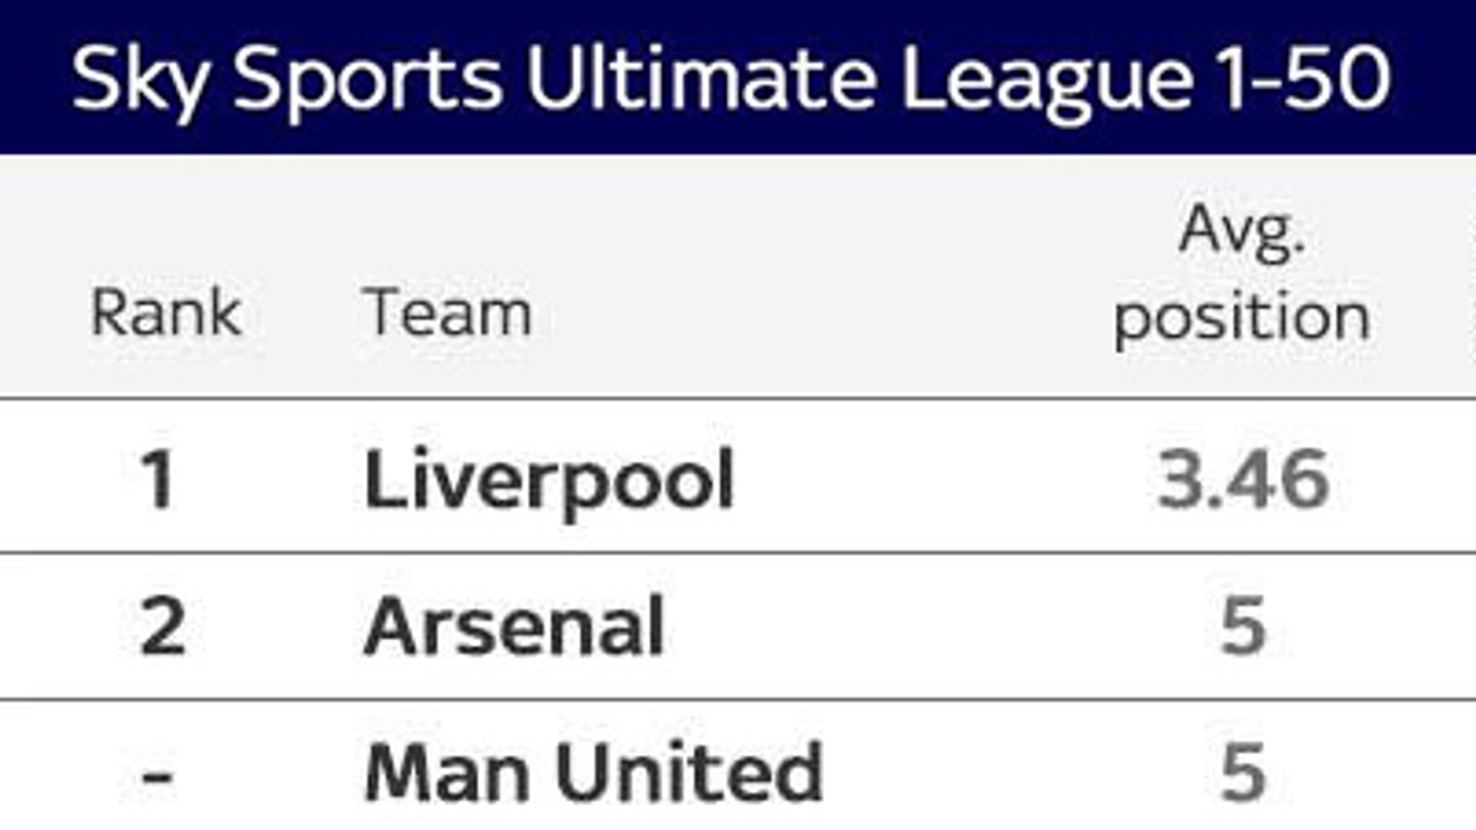Click the 'Avg.' word in header
Image resolution: width=1476 pixels, height=830 pixels.
pyautogui.click(x=1242, y=232)
